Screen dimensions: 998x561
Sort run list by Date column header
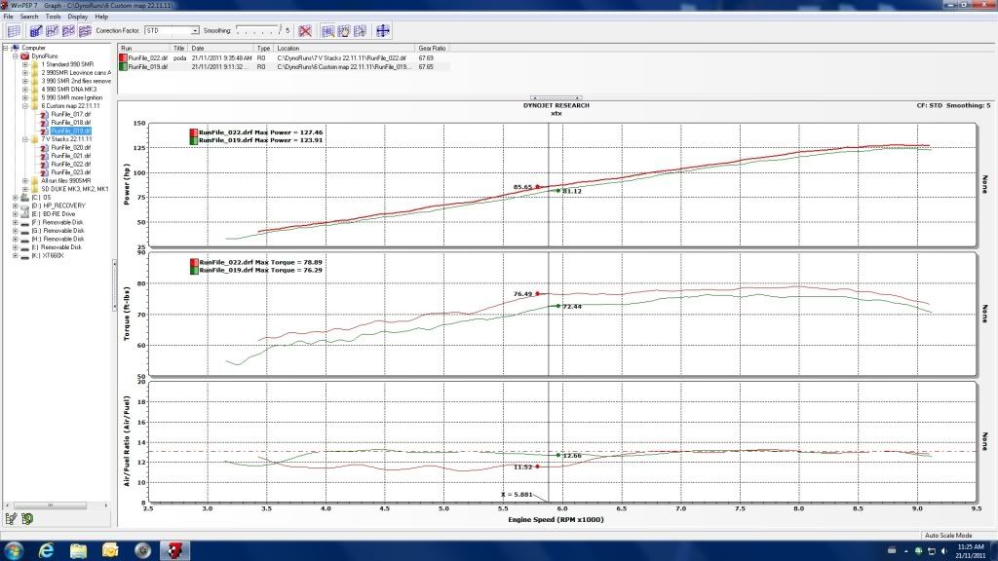(200, 48)
